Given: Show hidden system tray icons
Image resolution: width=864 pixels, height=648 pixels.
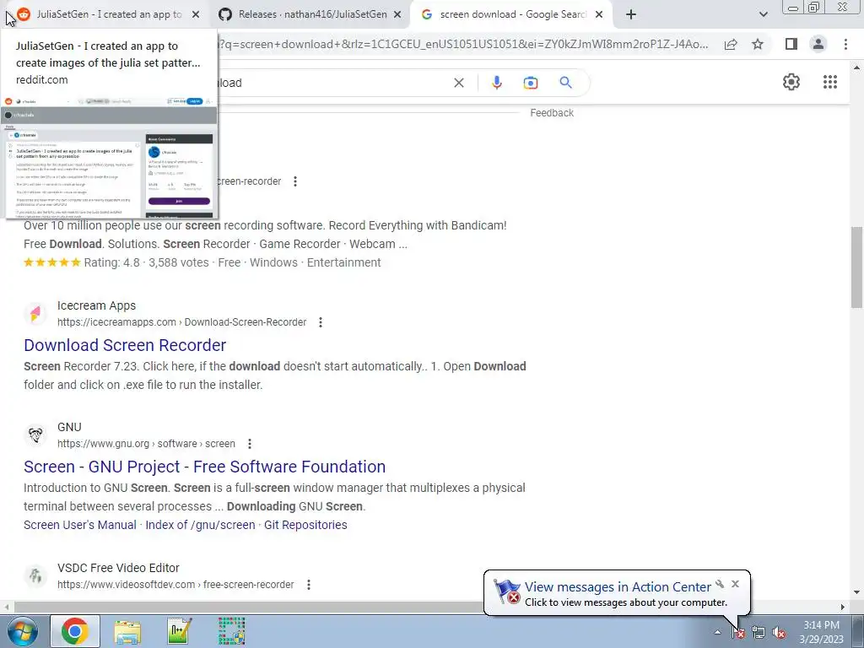Looking at the screenshot, I should click(717, 632).
